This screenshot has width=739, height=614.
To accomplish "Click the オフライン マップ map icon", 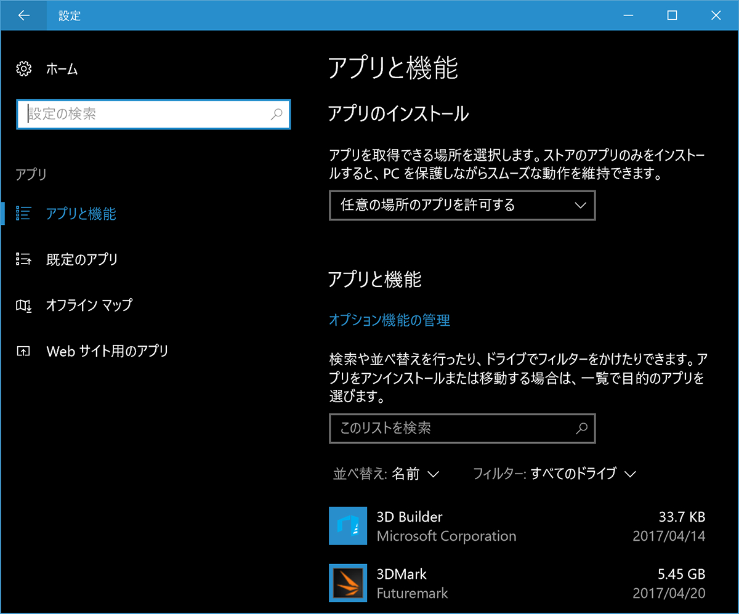I will pos(23,304).
